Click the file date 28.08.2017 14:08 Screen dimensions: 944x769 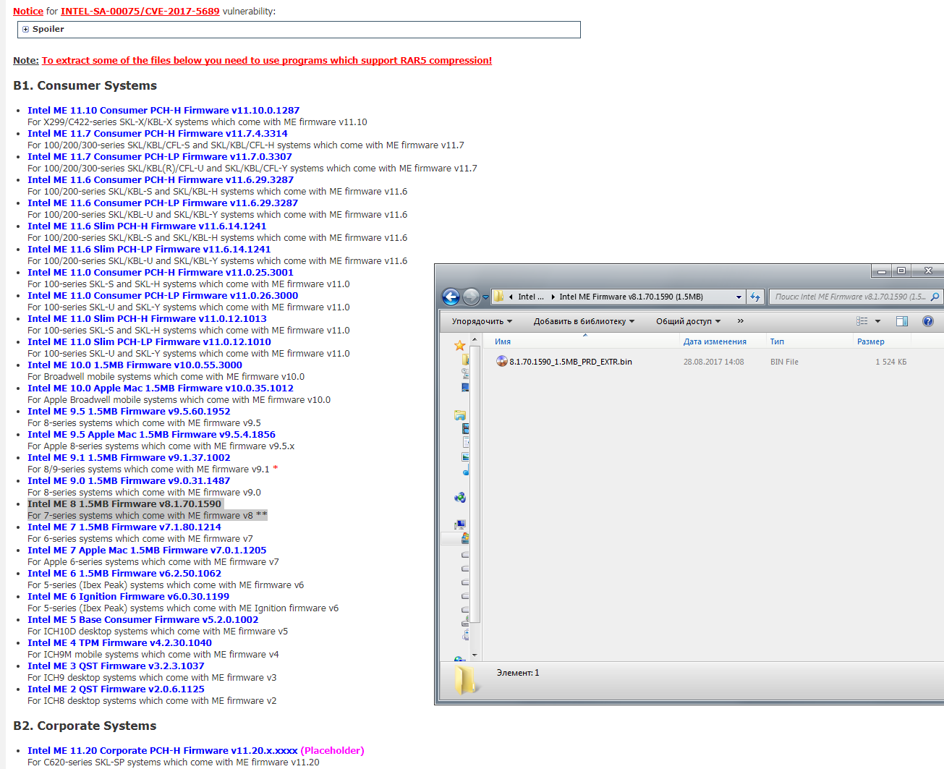[x=713, y=362]
